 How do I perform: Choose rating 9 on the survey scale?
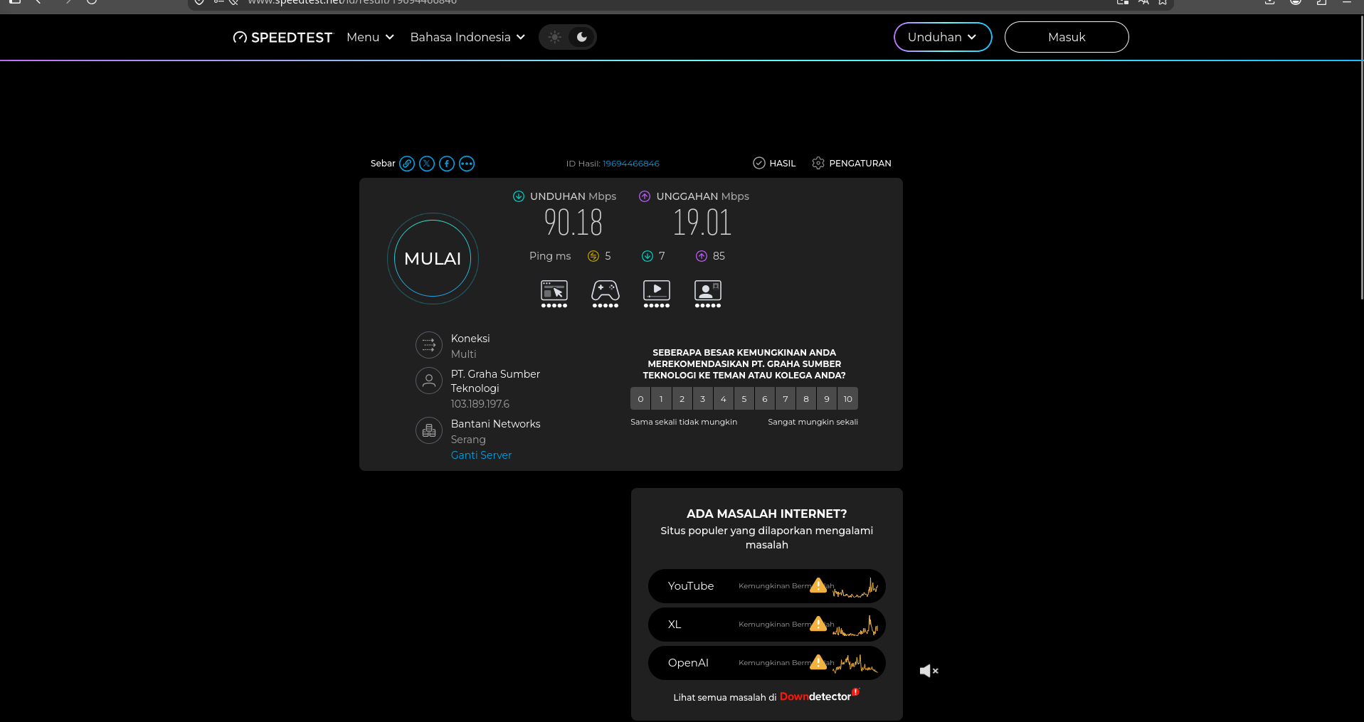pyautogui.click(x=827, y=398)
